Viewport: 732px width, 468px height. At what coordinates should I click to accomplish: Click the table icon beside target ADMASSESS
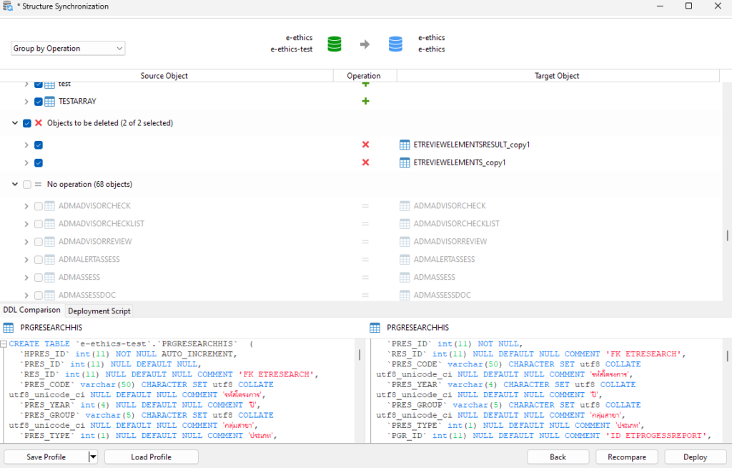pyautogui.click(x=405, y=277)
